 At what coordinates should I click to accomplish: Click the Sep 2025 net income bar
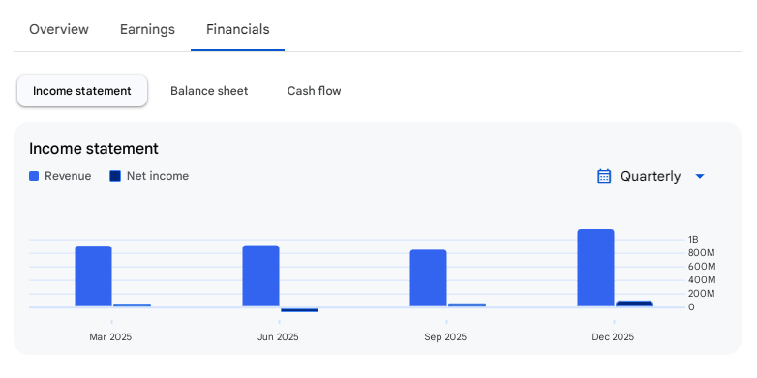click(467, 305)
